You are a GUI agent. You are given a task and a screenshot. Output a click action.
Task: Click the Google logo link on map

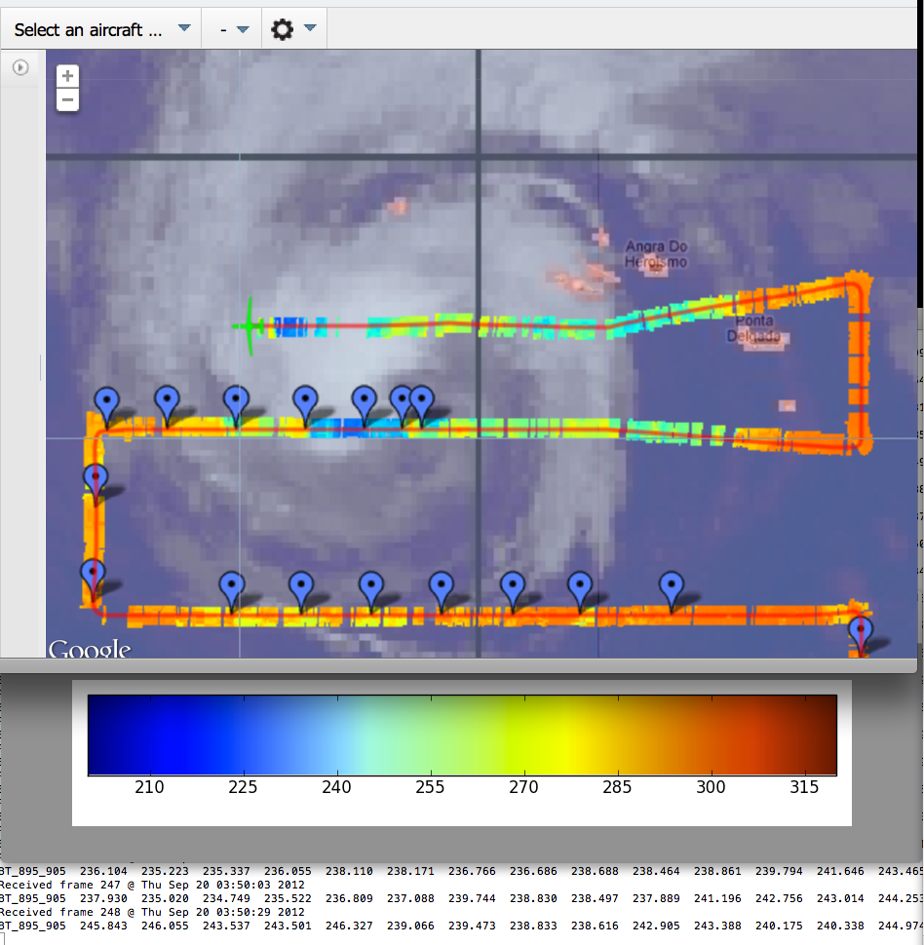point(90,649)
